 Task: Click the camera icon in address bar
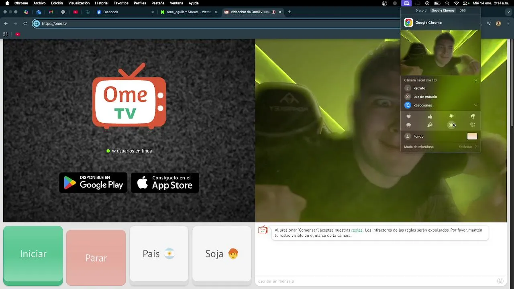coord(37,24)
